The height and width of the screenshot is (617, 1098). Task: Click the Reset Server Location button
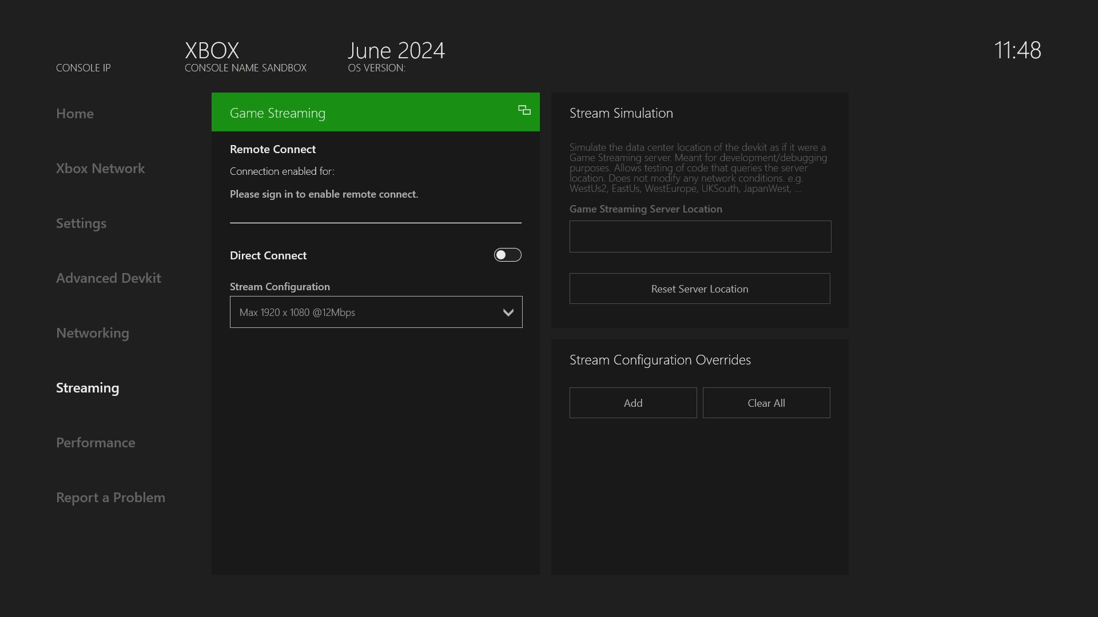[700, 289]
